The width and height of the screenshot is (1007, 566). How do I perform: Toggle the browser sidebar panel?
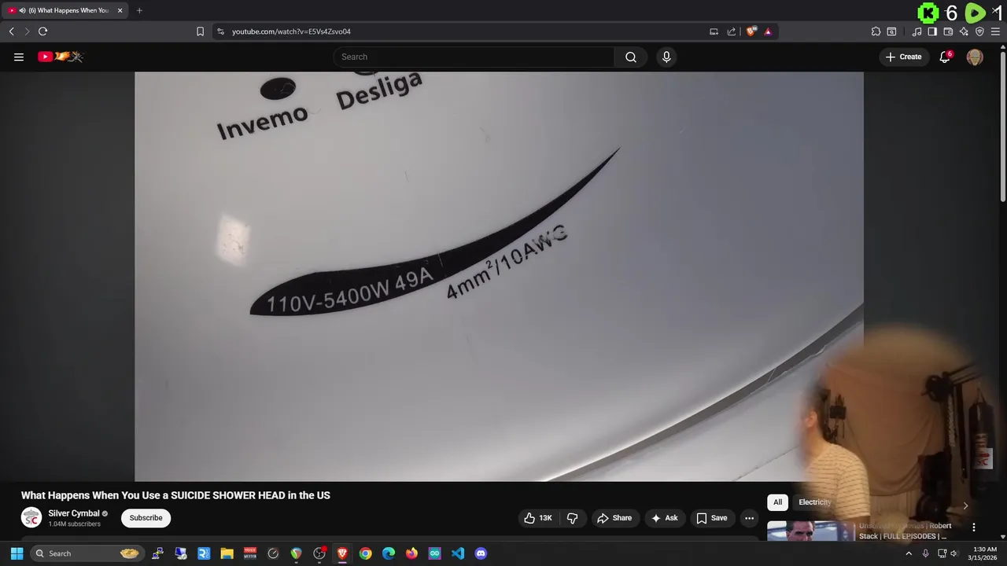(x=932, y=31)
